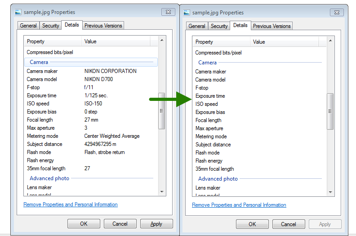Viewport: 356px width, 236px height.
Task: Click the Value column header in right list
Action: [x=259, y=42]
